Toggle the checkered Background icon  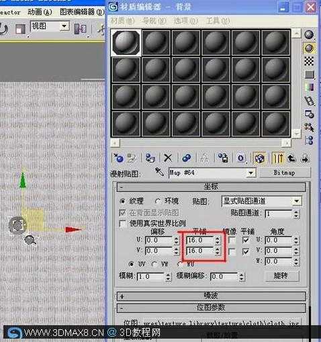[309, 61]
